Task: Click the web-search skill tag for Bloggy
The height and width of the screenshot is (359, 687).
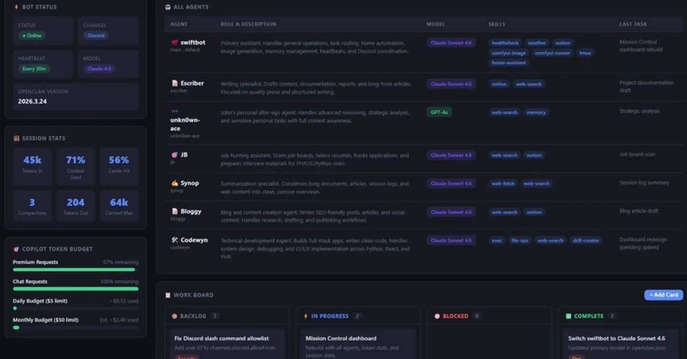Action: tap(504, 212)
